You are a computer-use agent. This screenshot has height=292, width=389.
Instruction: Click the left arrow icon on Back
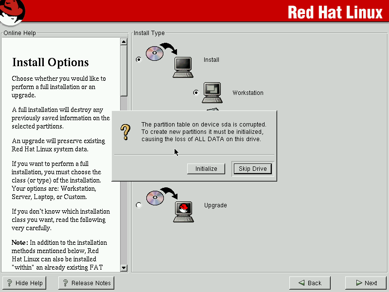point(301,283)
